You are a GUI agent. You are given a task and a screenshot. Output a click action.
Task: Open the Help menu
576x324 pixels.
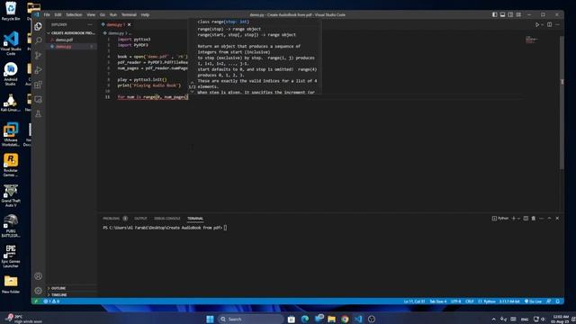point(145,14)
